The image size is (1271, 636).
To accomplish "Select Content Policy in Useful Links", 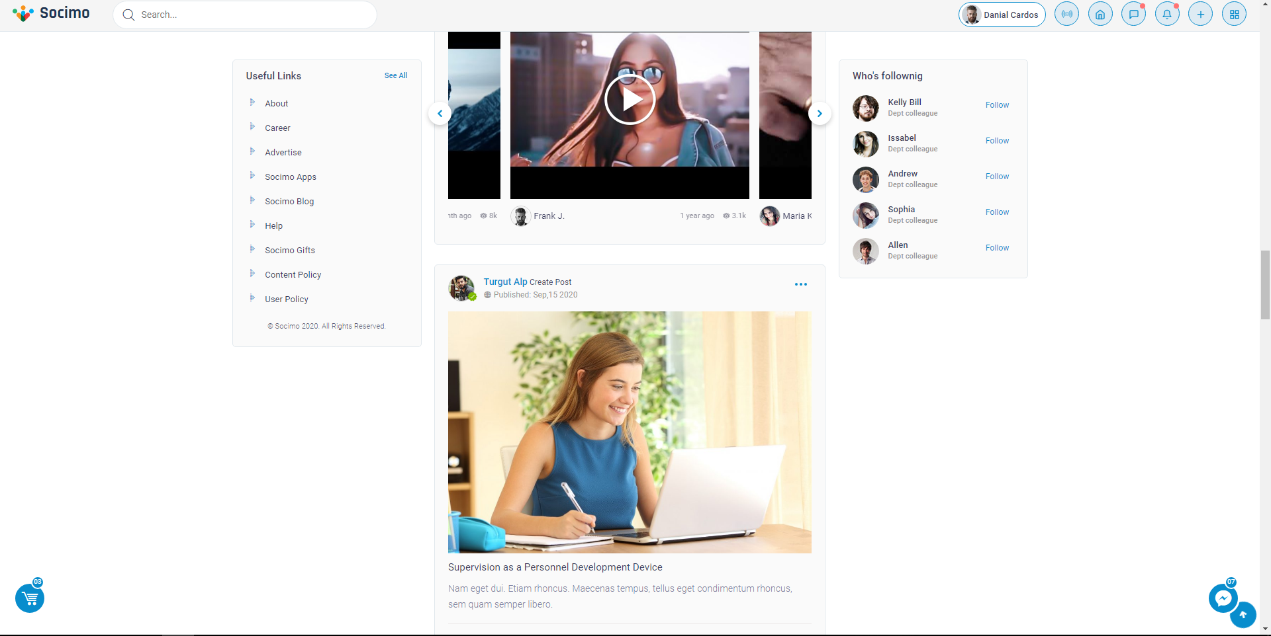I will click(x=293, y=275).
